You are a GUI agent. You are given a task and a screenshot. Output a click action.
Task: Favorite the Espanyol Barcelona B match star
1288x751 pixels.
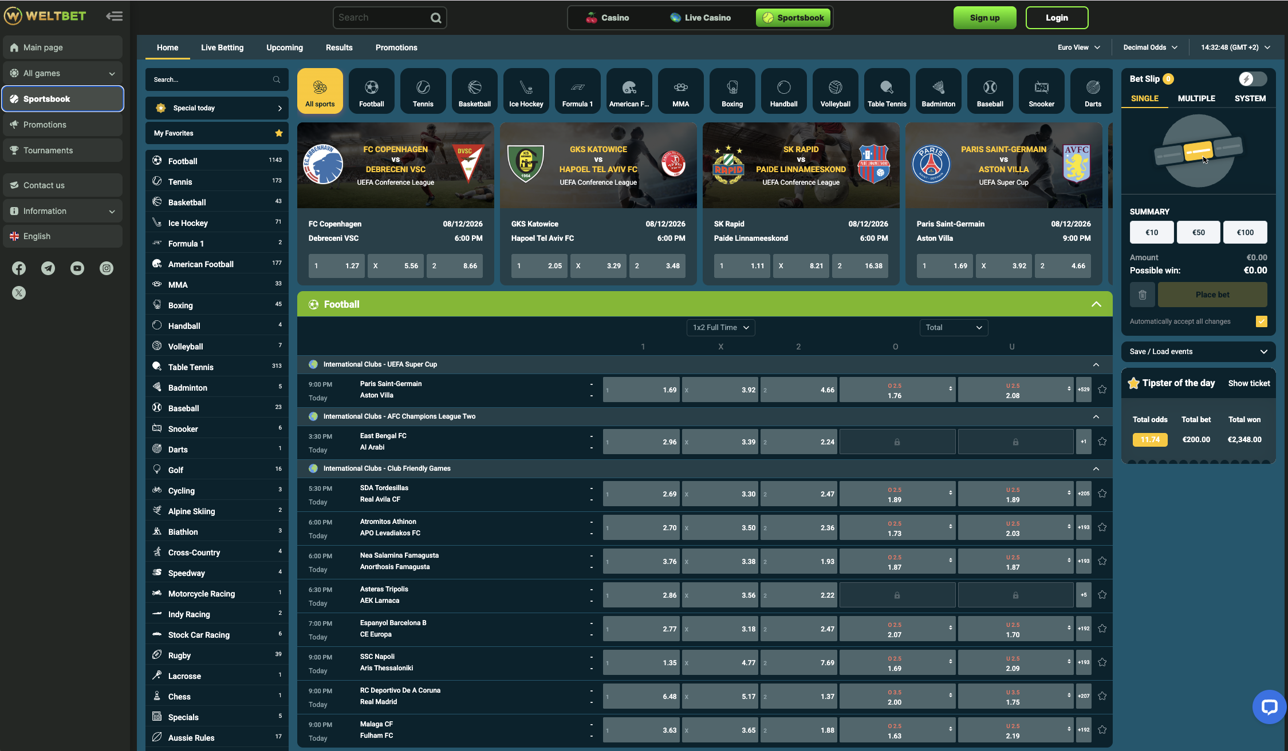tap(1102, 629)
